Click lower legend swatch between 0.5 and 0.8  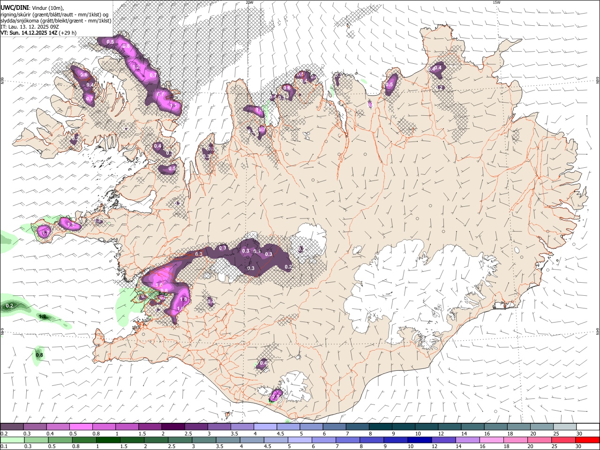60,440
